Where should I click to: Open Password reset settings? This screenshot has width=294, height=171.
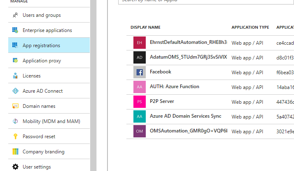tap(49, 136)
